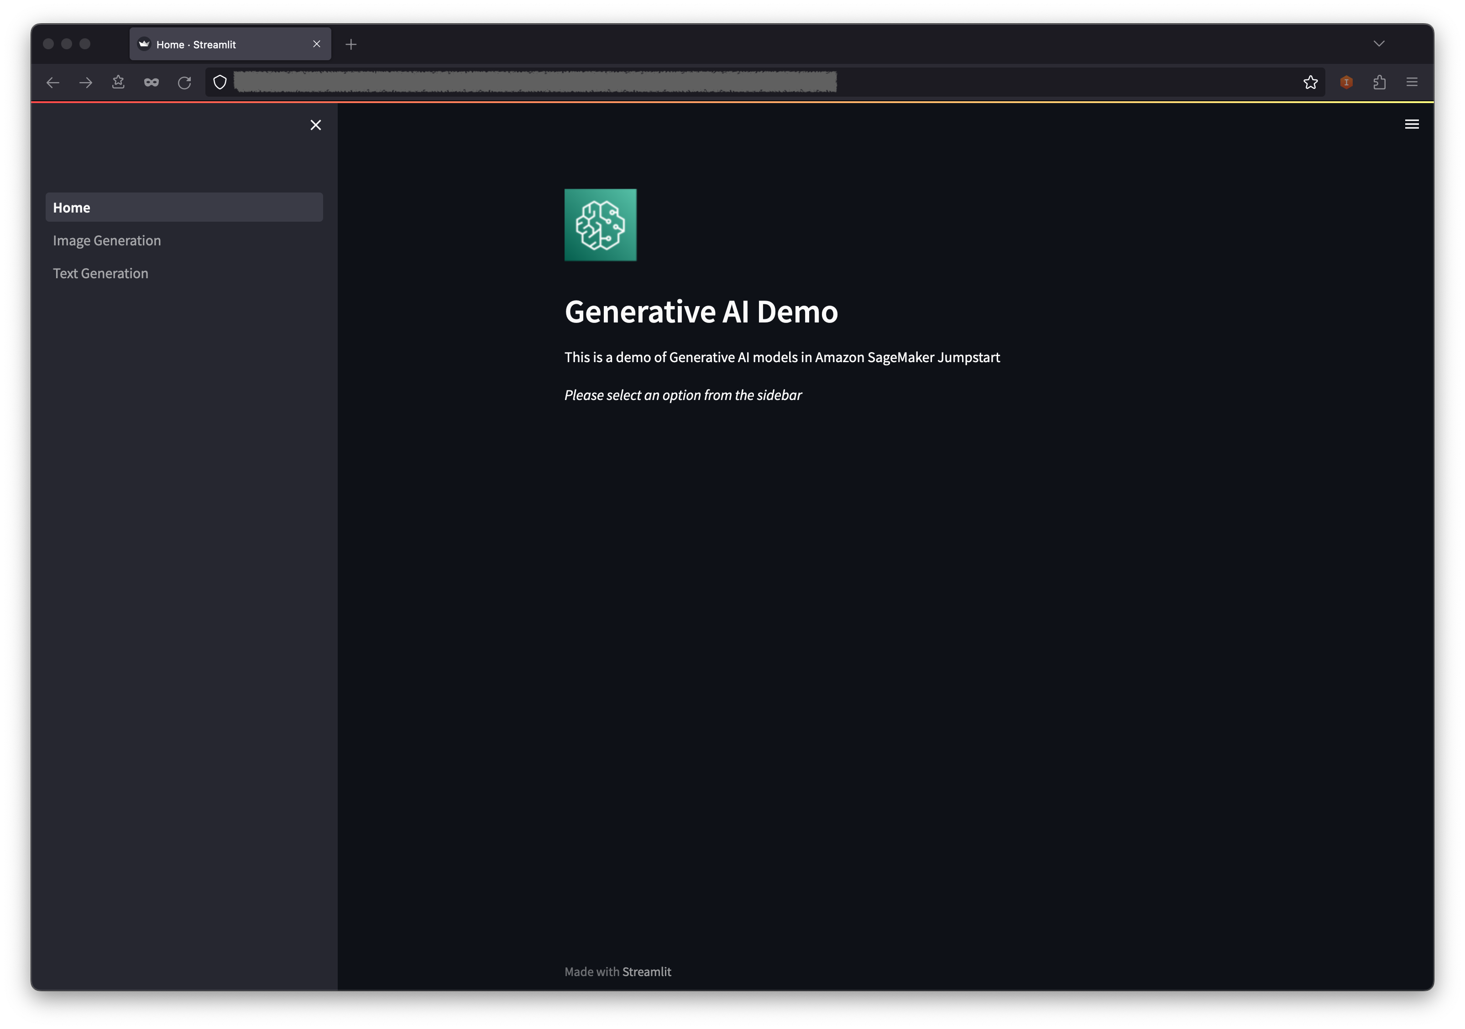Screen dimensions: 1465x1029
Task: Click the Streamlit footer link
Action: click(x=646, y=972)
